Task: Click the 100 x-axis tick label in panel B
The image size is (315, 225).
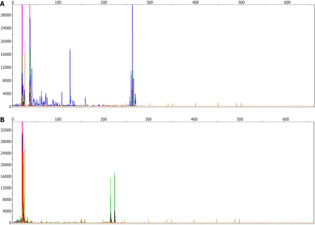Action: point(58,119)
